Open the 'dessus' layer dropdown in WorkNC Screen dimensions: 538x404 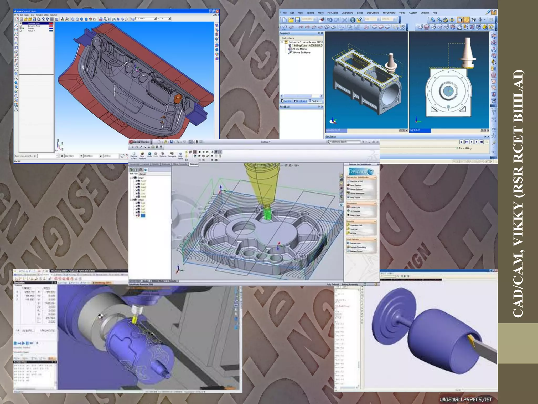[x=155, y=19]
